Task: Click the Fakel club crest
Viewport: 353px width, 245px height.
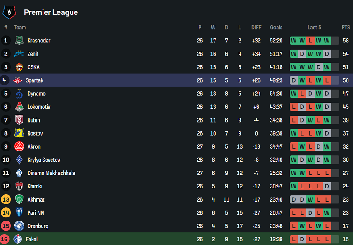Action: 18,239
